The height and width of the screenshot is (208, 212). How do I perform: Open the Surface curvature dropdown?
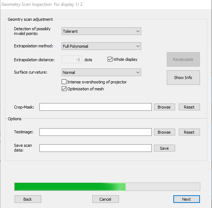click(x=101, y=72)
